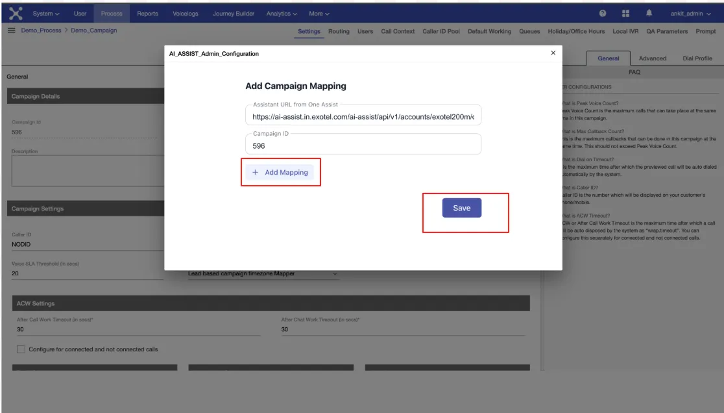The width and height of the screenshot is (724, 413).
Task: Click the Demo_Campaign breadcrumb link
Action: (93, 30)
